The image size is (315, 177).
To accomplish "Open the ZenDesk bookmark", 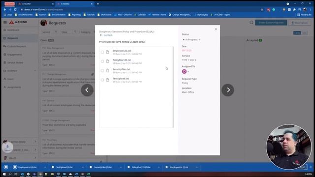I will (x=140, y=15).
